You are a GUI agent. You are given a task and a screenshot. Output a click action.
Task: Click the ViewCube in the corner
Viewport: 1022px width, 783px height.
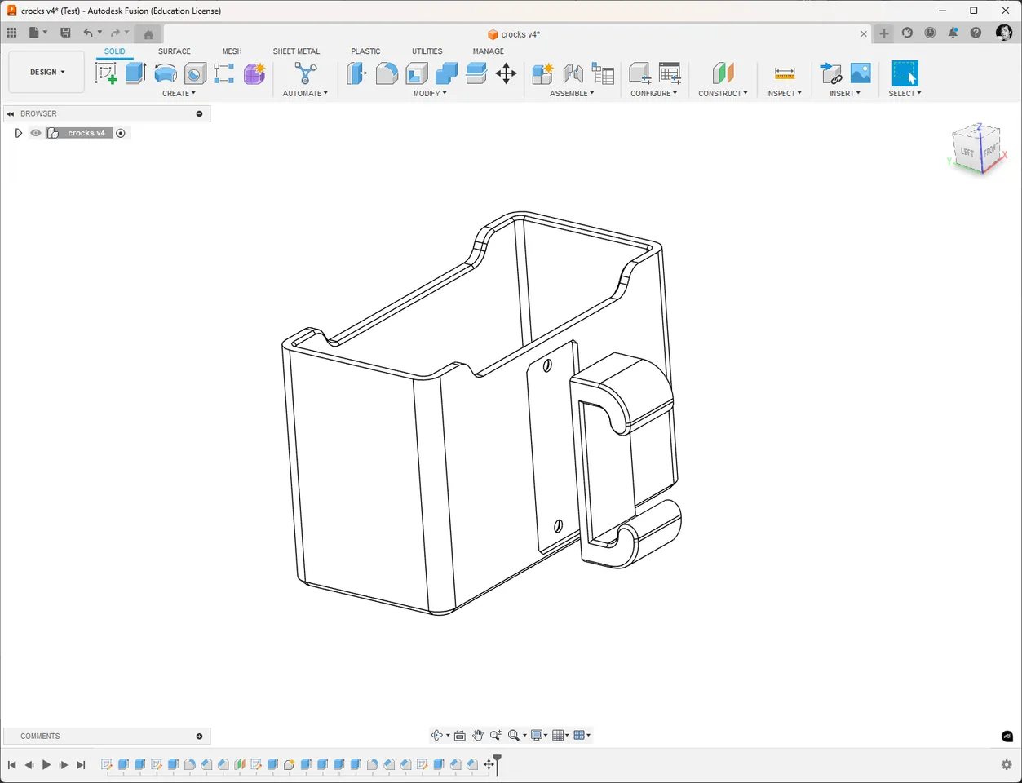pyautogui.click(x=976, y=148)
